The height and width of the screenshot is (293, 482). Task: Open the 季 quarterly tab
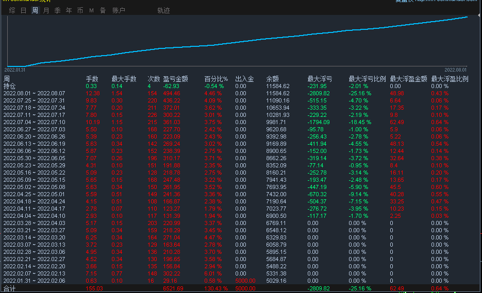tap(58, 10)
